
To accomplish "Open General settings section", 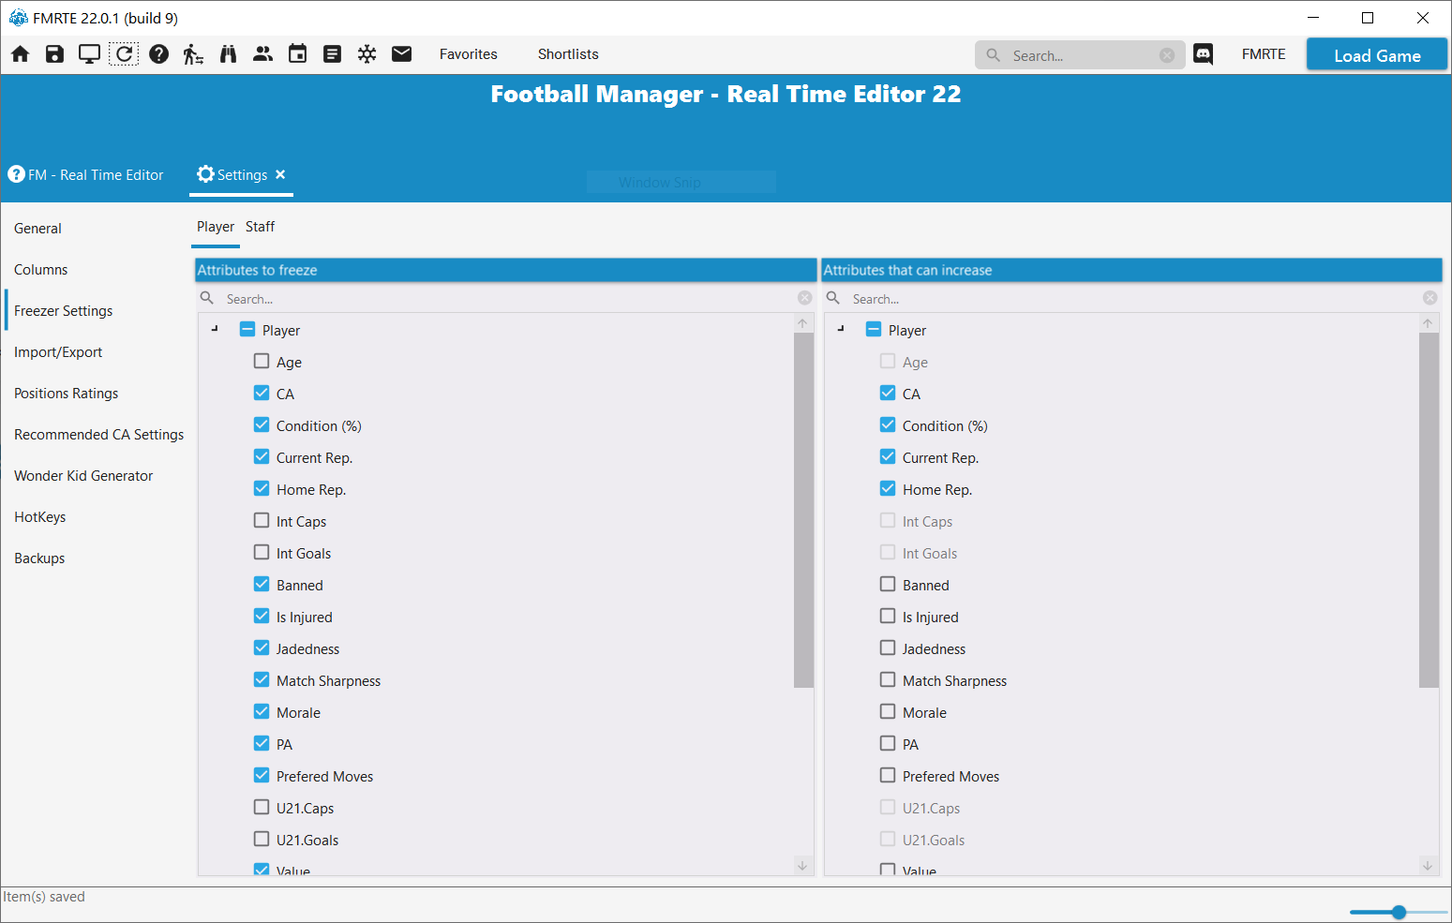I will pyautogui.click(x=37, y=229).
